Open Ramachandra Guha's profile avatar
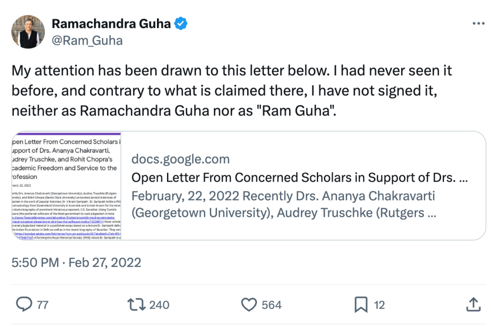491x326 pixels. click(x=28, y=32)
